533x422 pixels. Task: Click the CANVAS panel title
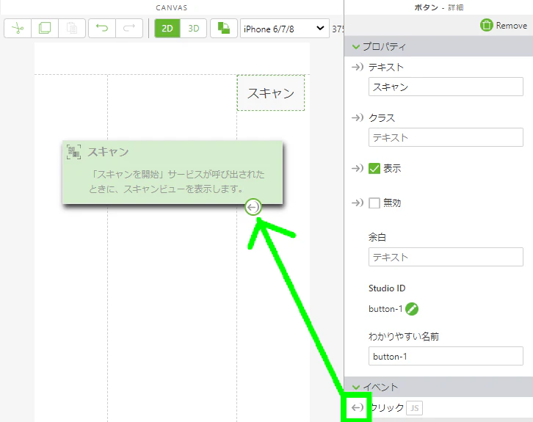tap(171, 7)
